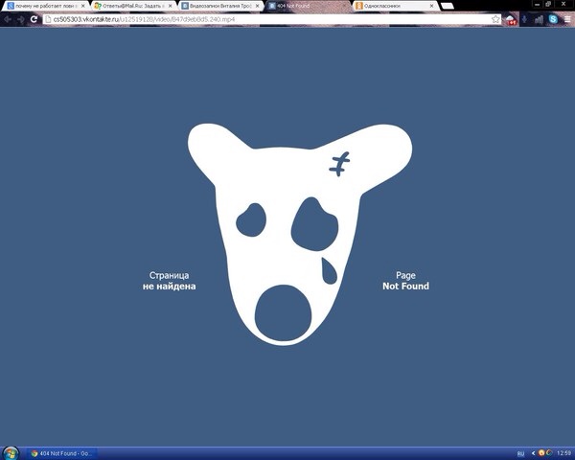Close the Видеозаписи Виталия tab
The height and width of the screenshot is (460, 575).
[x=258, y=6]
